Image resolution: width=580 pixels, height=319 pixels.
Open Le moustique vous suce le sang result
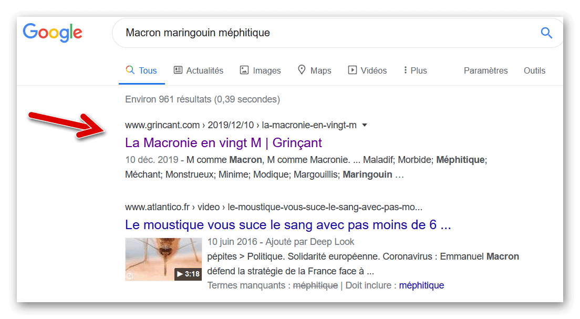click(x=288, y=224)
